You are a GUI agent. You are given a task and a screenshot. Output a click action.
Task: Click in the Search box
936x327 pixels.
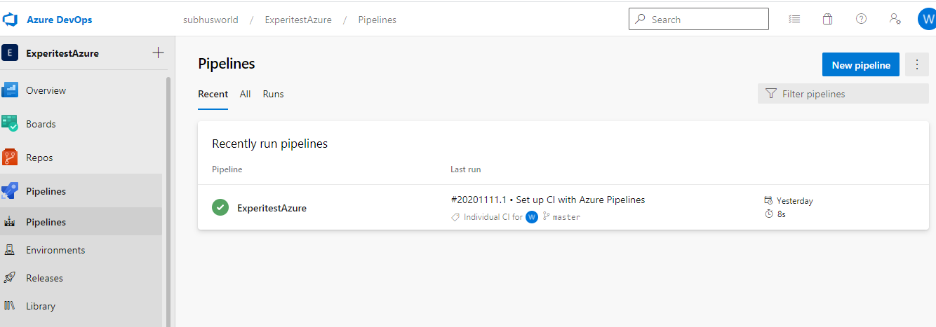pyautogui.click(x=699, y=20)
